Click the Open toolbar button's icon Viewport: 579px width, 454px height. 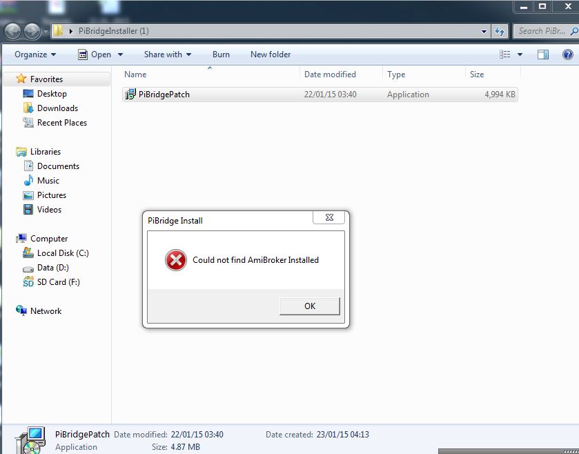point(83,55)
